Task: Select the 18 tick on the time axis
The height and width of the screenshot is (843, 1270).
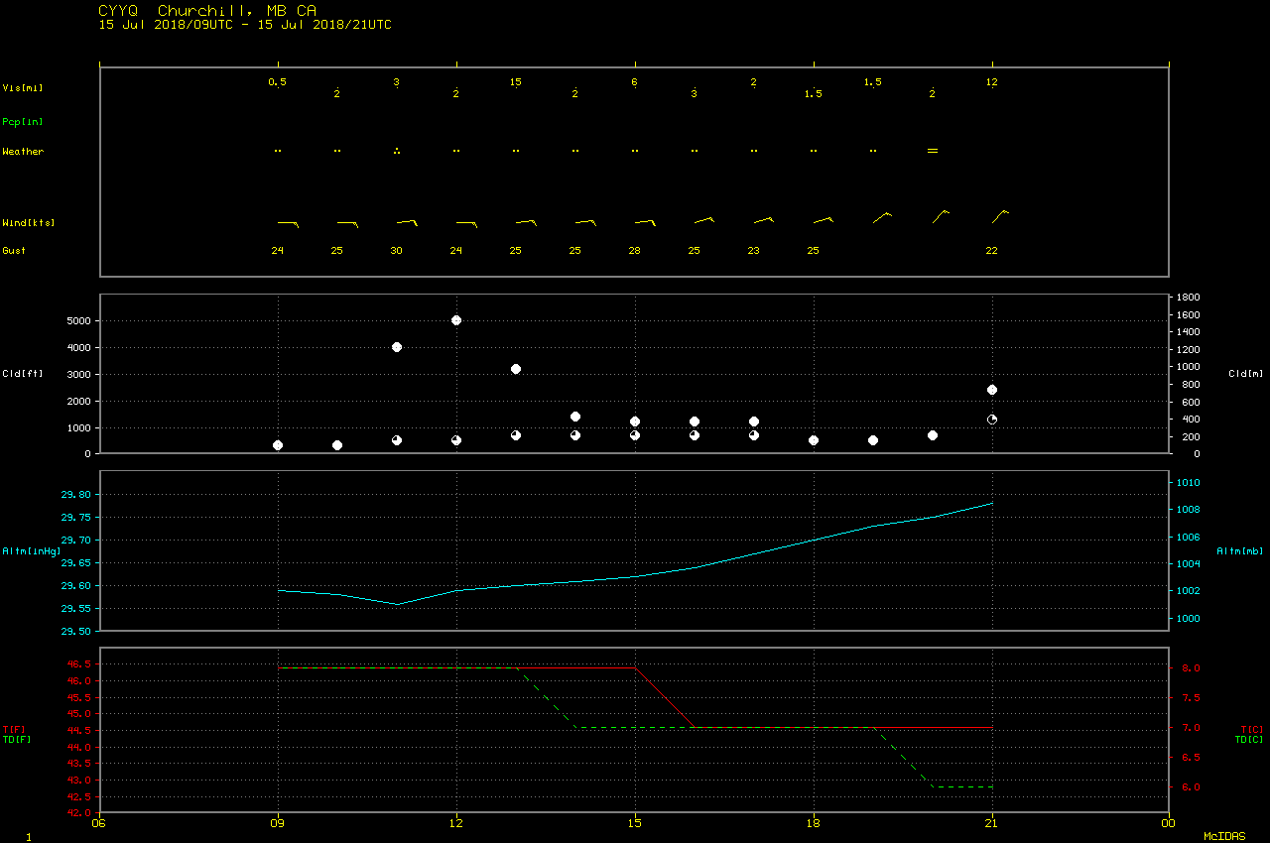Action: 814,822
